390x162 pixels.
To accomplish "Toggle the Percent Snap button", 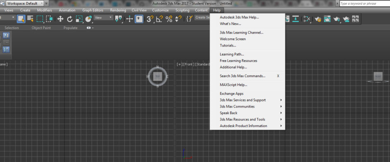I will pyautogui.click(x=169, y=19).
